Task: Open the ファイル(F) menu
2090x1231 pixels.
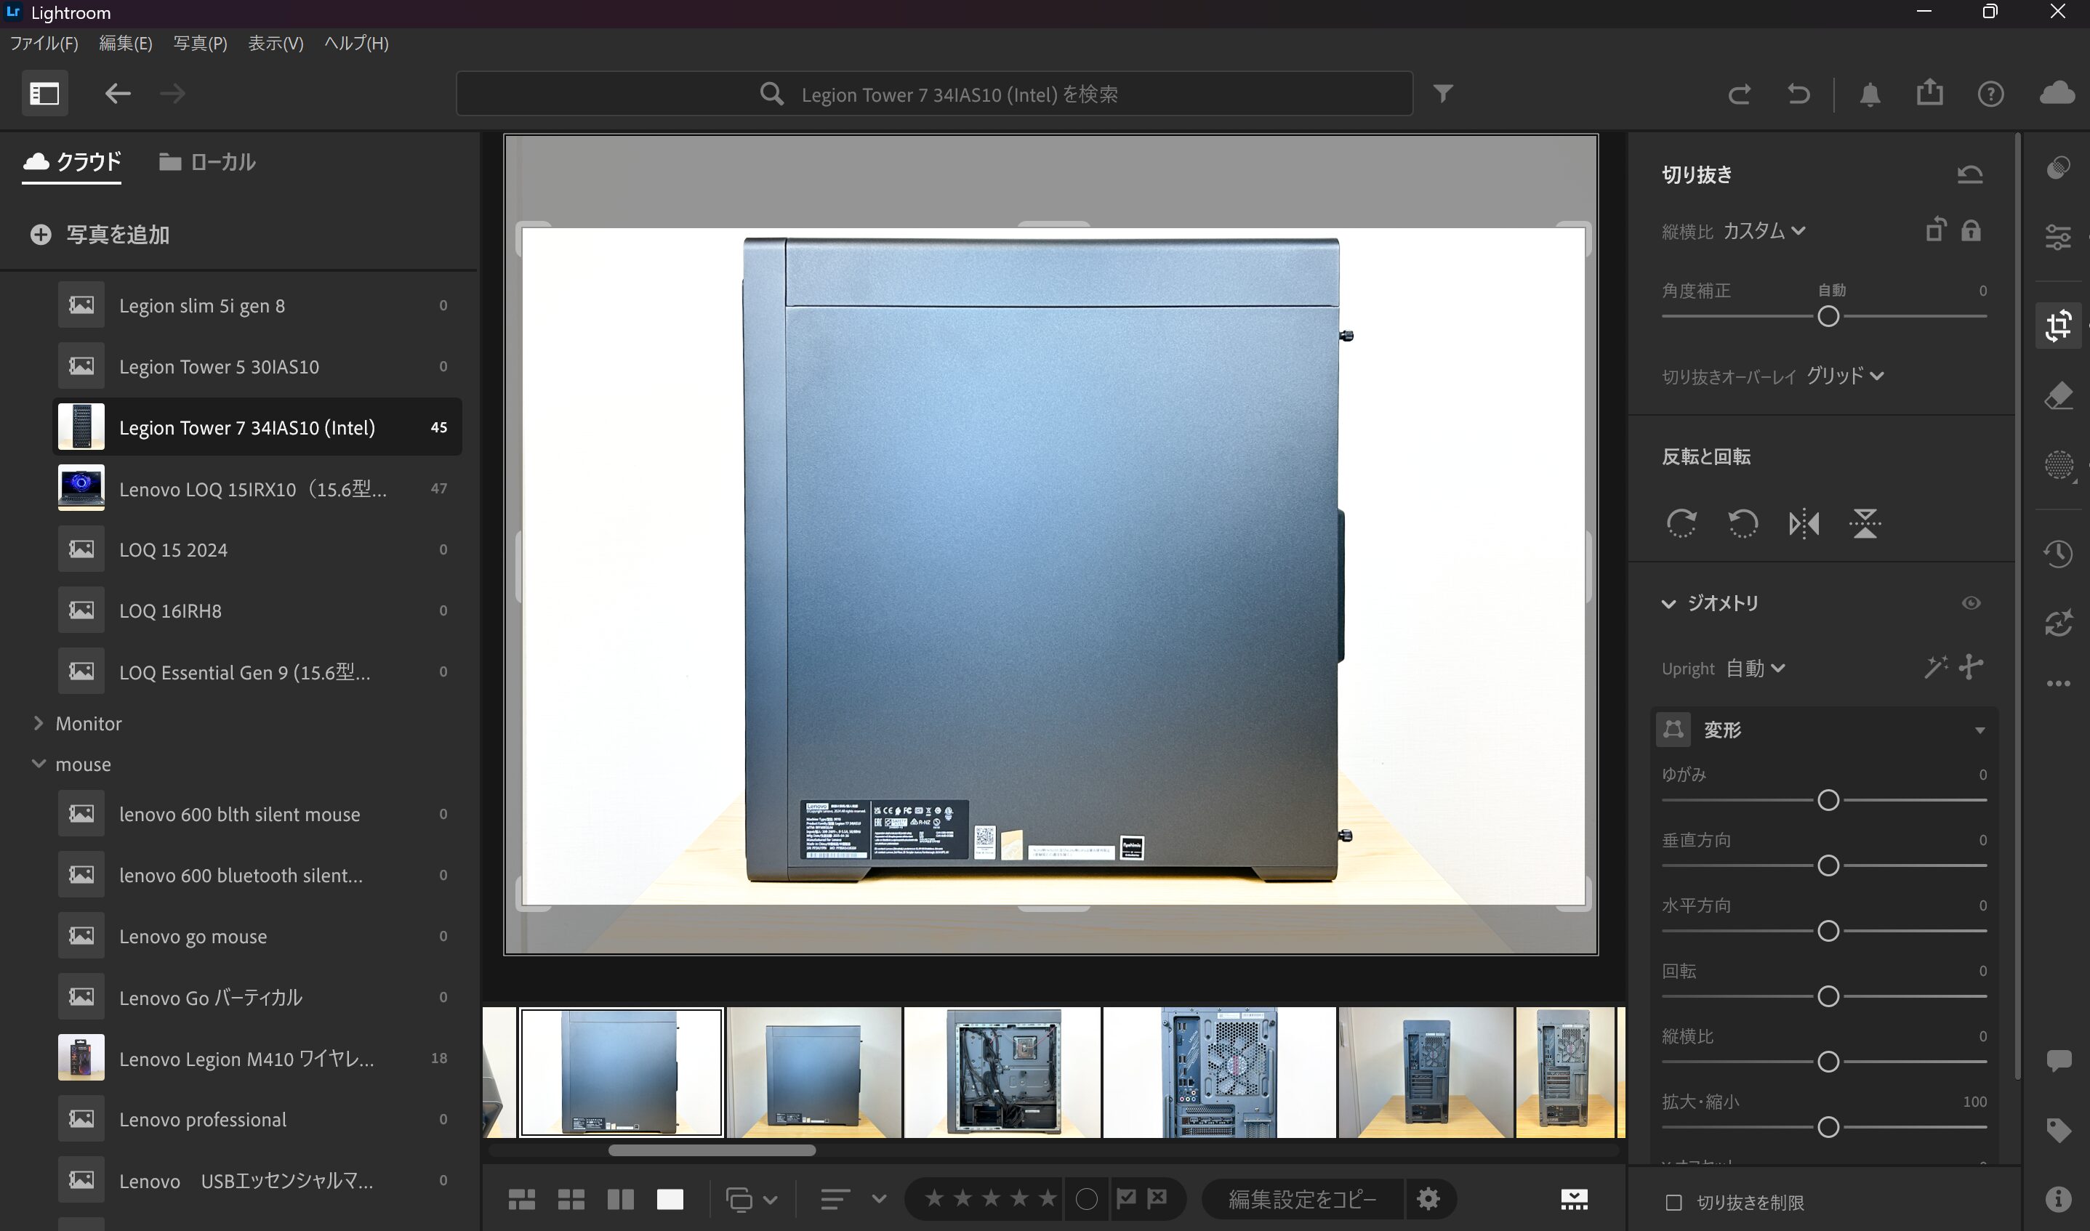Action: 43,43
